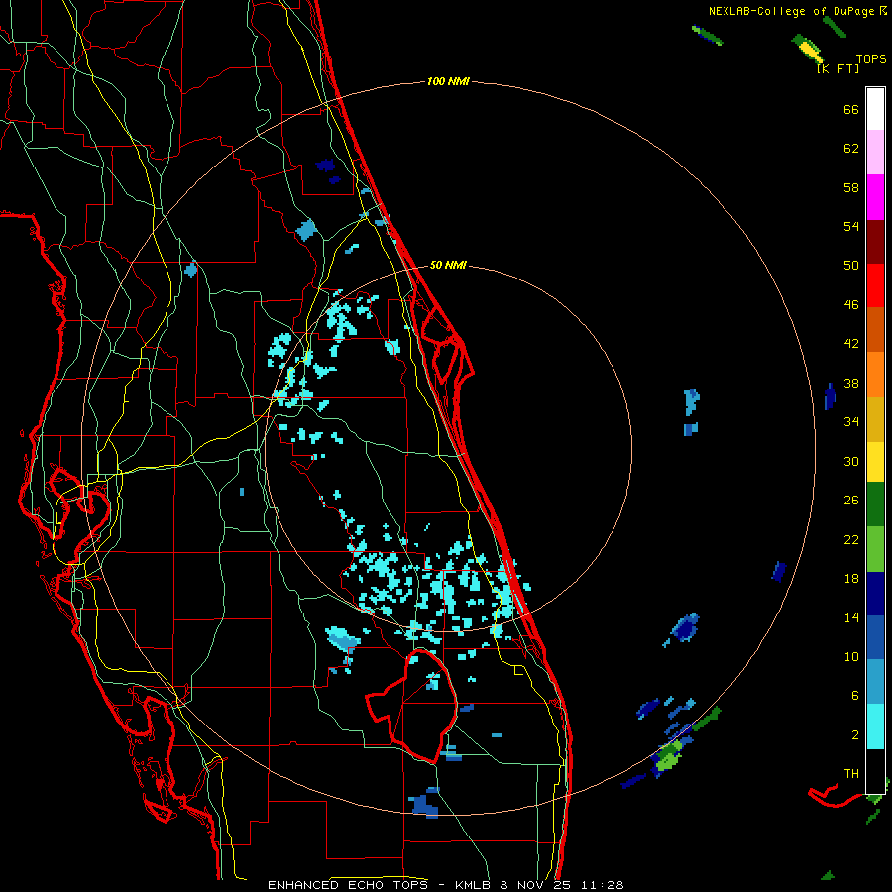
Task: Select the light pink legend color band
Action: 875,153
